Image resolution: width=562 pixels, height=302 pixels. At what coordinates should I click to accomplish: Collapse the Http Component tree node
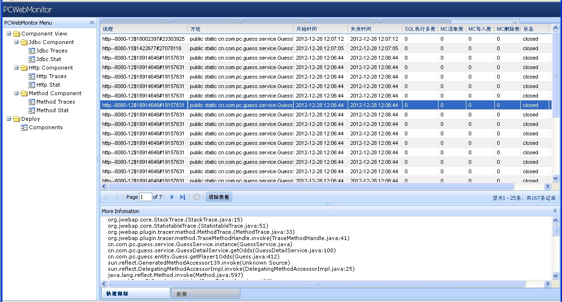pos(17,68)
